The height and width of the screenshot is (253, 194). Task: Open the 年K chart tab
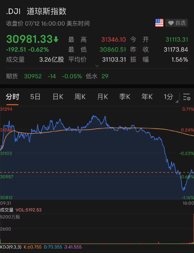tap(147, 97)
